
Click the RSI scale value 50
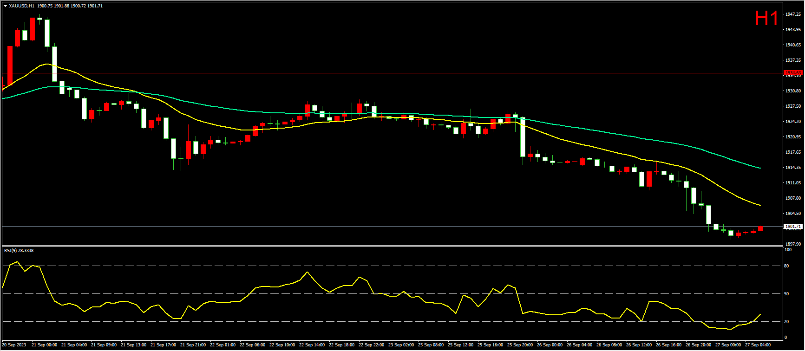point(786,294)
